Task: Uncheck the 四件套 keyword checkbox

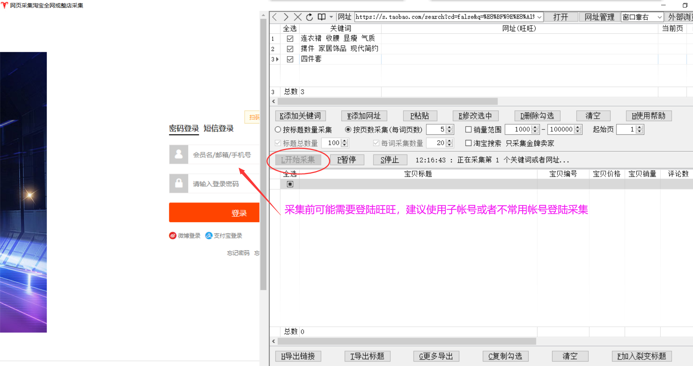Action: (x=290, y=59)
